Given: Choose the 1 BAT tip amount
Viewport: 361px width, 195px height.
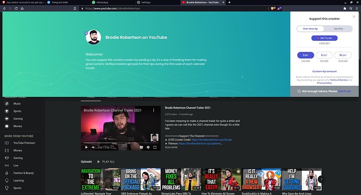Looking at the screenshot, I should (x=306, y=55).
